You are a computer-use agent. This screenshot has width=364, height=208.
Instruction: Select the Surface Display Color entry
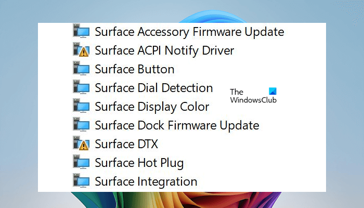point(152,107)
